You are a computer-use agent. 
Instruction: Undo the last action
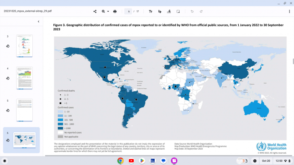tap(192, 11)
